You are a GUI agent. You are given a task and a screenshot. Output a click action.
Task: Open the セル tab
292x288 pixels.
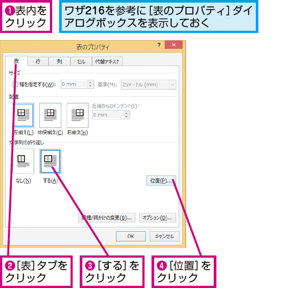coord(81,62)
